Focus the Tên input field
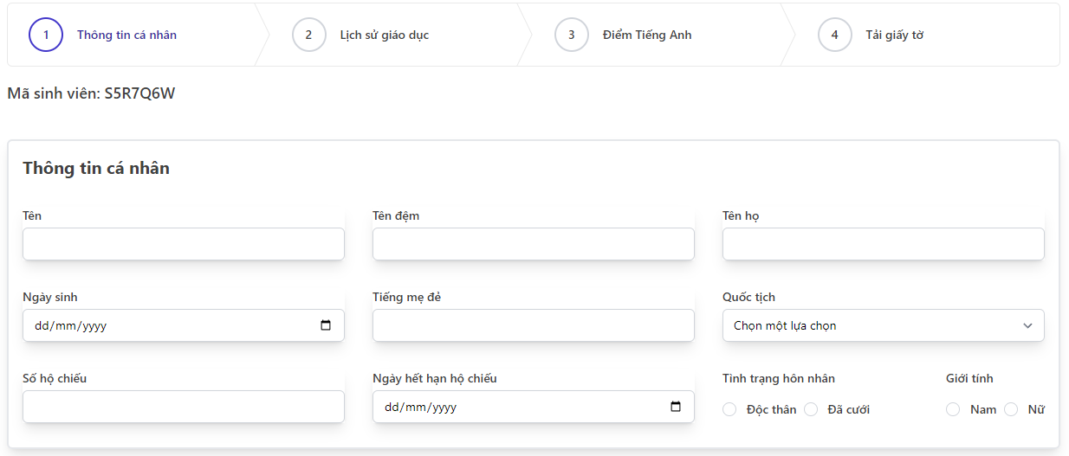 184,244
